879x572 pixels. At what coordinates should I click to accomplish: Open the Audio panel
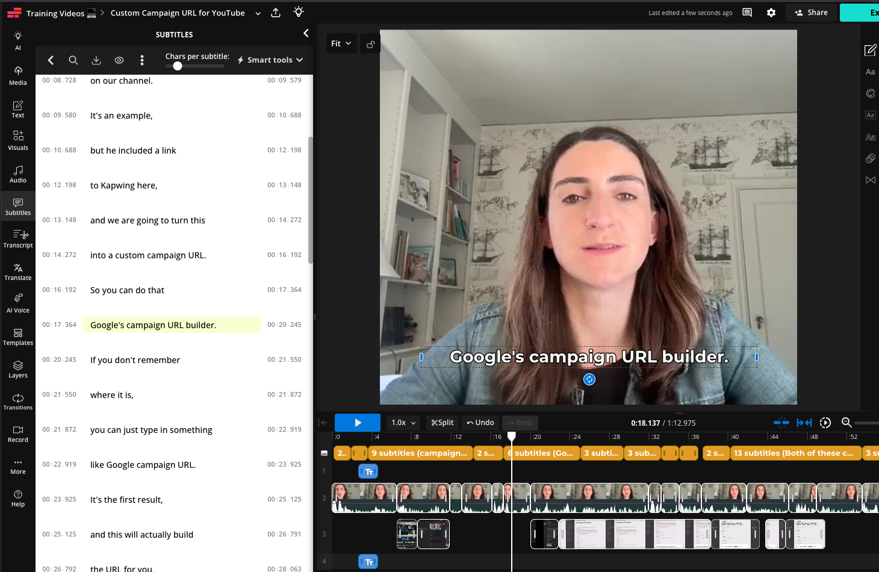click(x=18, y=174)
